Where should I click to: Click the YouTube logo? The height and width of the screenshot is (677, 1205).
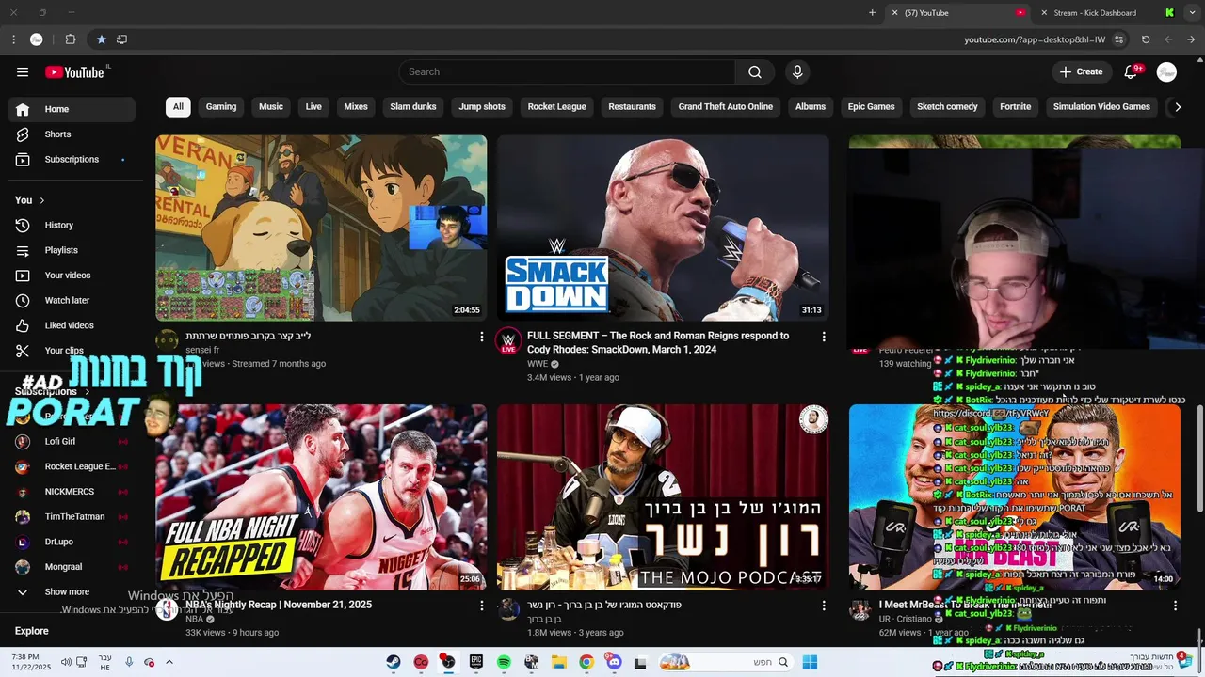(x=74, y=72)
